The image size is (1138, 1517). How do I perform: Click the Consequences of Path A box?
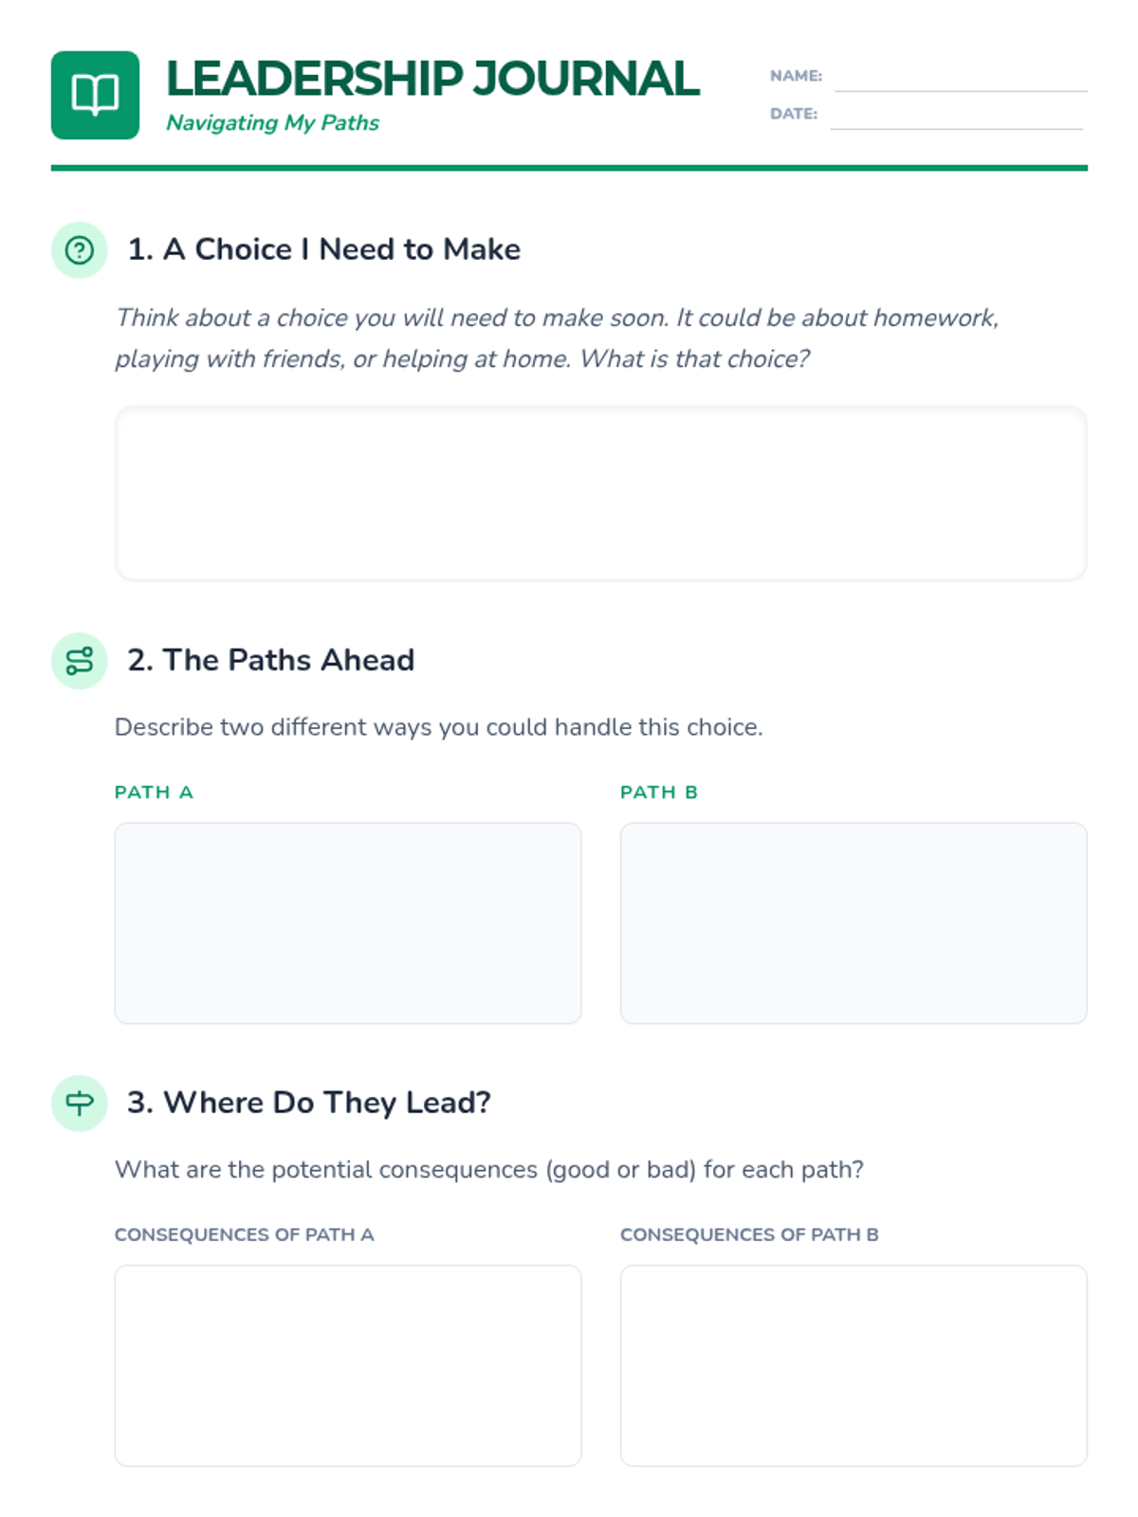(347, 1365)
